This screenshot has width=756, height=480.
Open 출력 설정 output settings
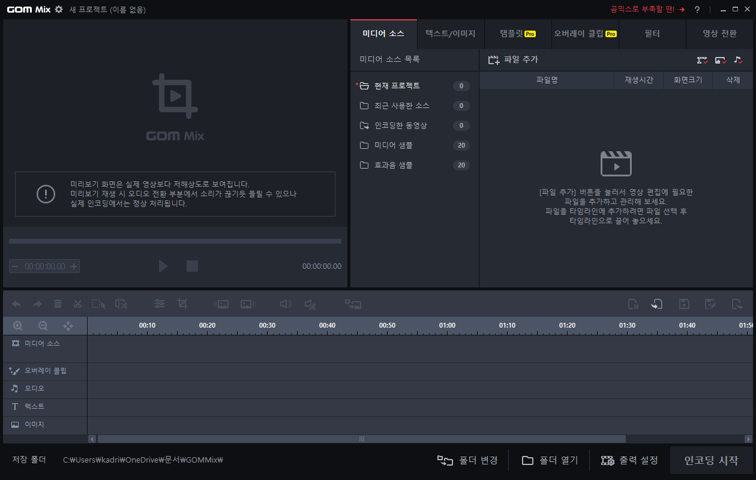coord(630,460)
